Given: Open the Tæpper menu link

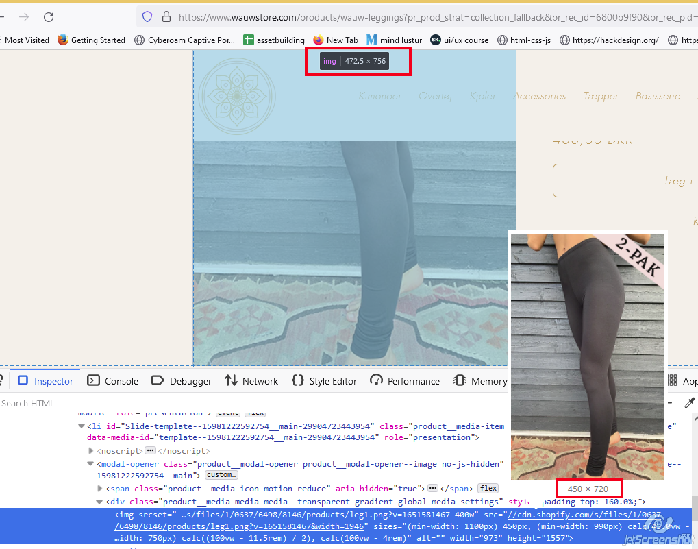Looking at the screenshot, I should [601, 96].
